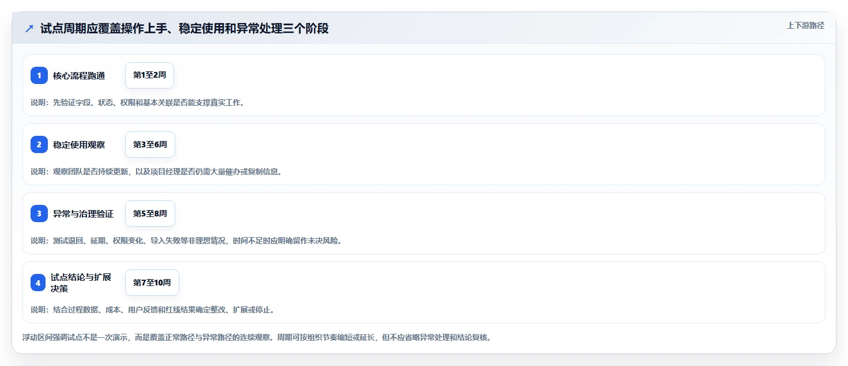Click the 第7至10周 period chip
Image resolution: width=848 pixels, height=366 pixels.
point(152,283)
